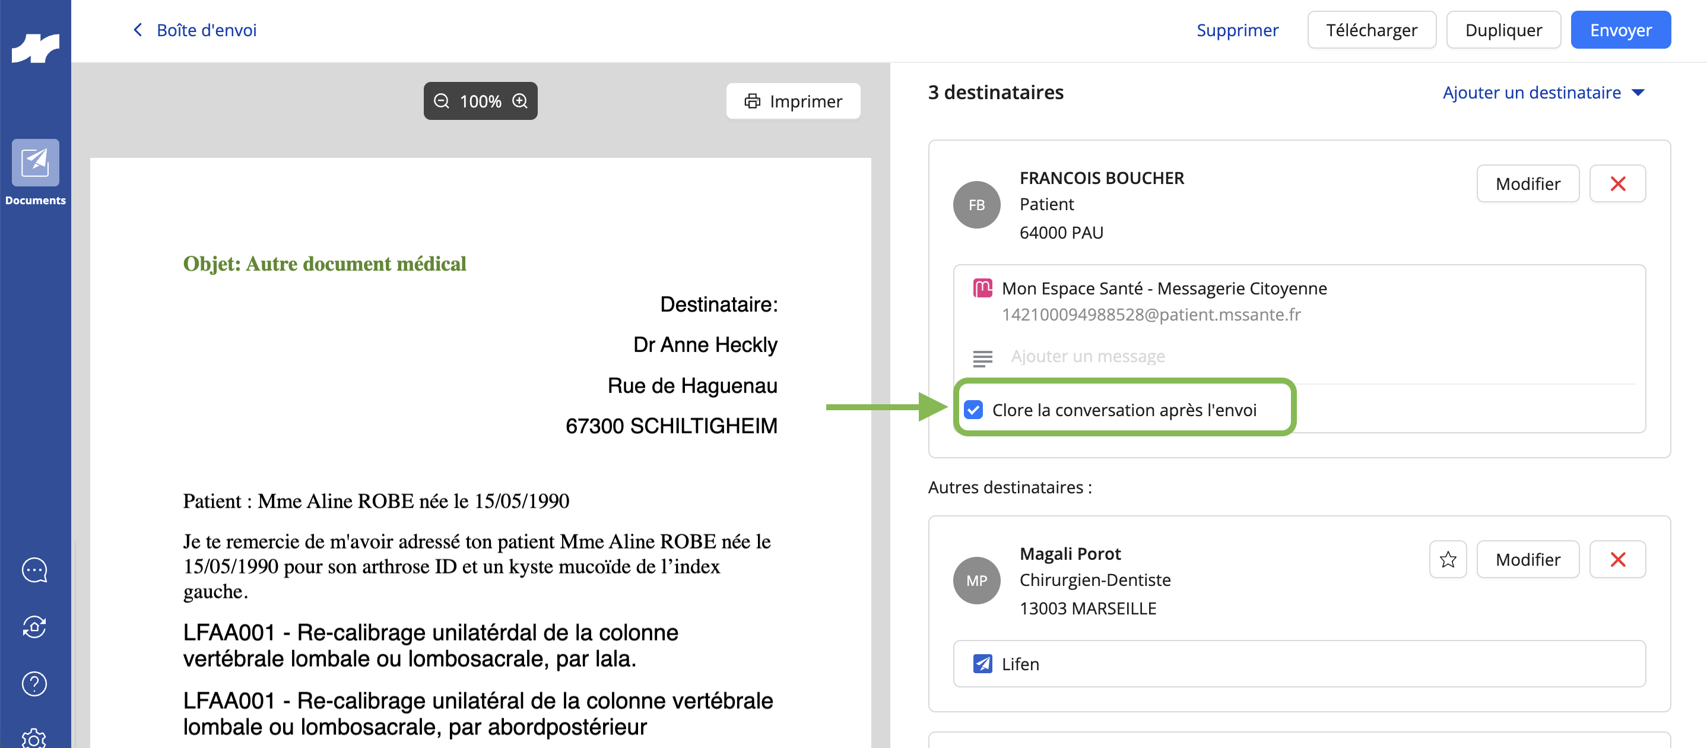Click the sync refresh sidebar icon
The height and width of the screenshot is (748, 1707).
point(34,627)
